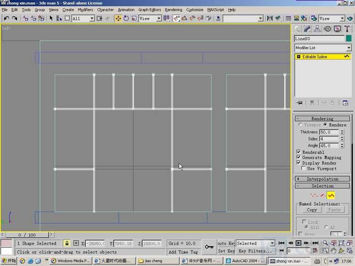Collapse the Rendering rollout
Viewport: 355px width, 266px height.
323,118
